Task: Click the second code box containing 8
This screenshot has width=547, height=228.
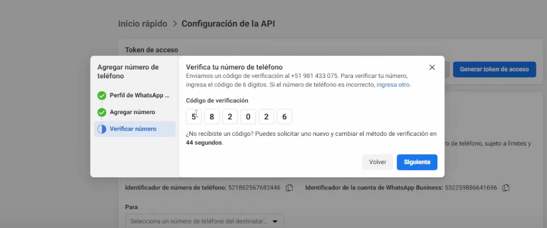Action: 212,117
